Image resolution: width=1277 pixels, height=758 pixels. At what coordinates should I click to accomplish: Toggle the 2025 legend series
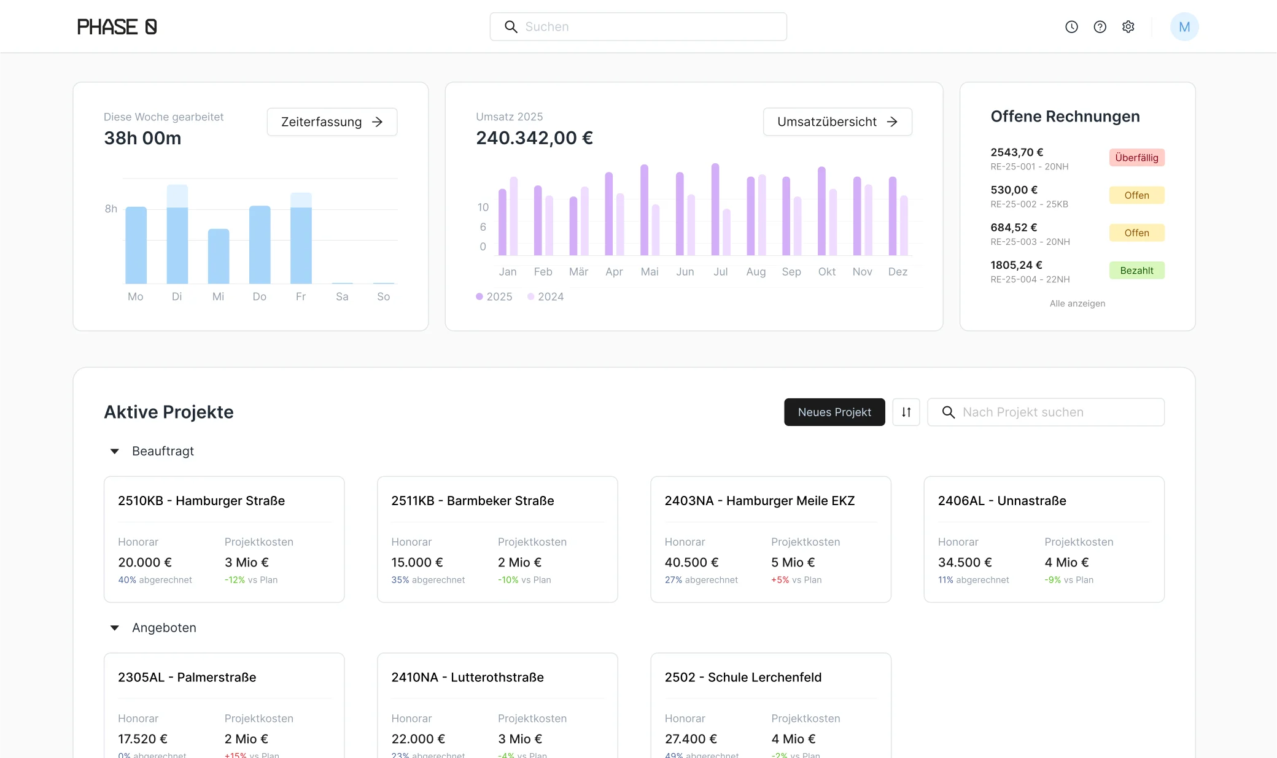coord(494,296)
